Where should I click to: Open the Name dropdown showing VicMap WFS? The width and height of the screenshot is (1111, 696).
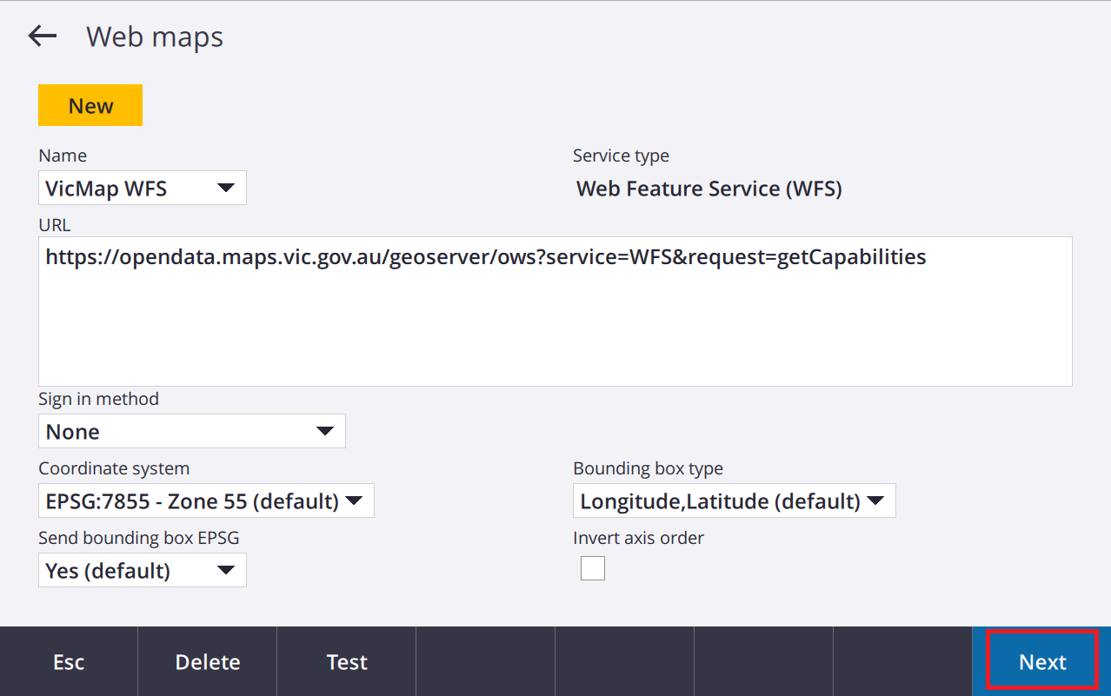pyautogui.click(x=142, y=189)
